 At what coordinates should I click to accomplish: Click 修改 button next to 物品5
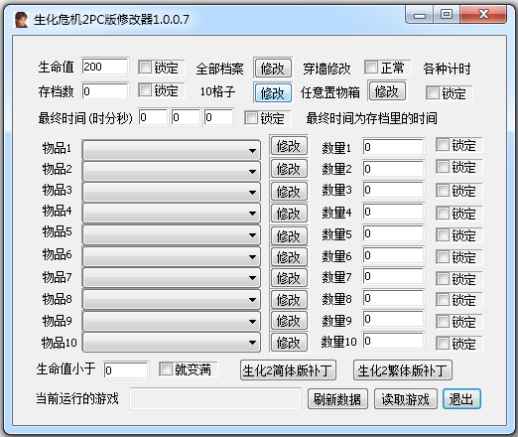[289, 235]
